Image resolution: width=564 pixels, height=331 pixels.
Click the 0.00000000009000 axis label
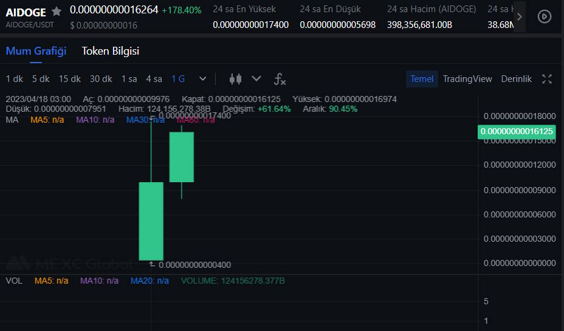tap(520, 190)
